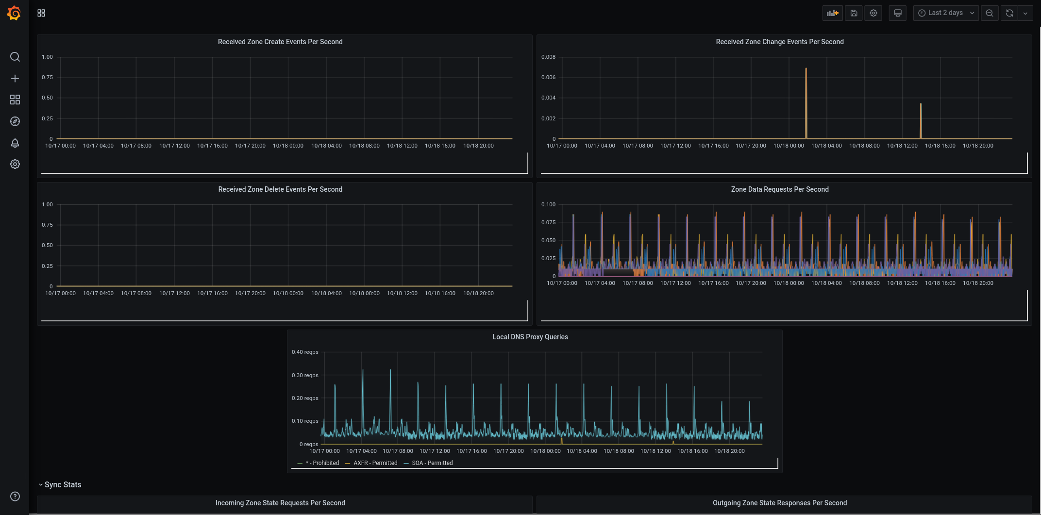Click the Add panel icon
Image resolution: width=1041 pixels, height=515 pixels.
832,13
